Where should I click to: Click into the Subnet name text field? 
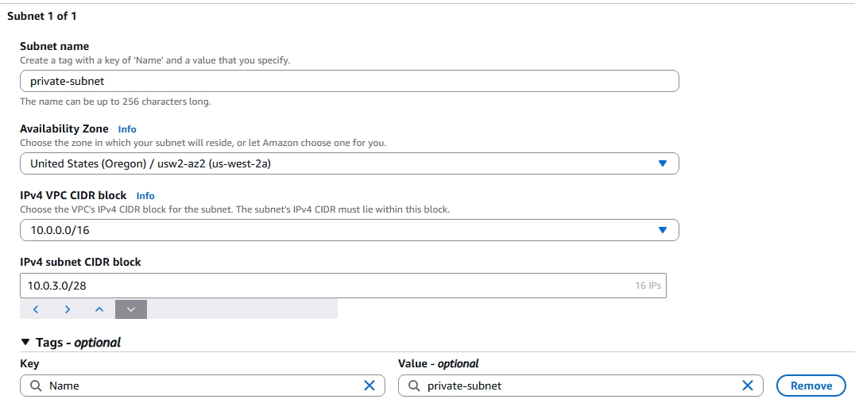tap(349, 81)
